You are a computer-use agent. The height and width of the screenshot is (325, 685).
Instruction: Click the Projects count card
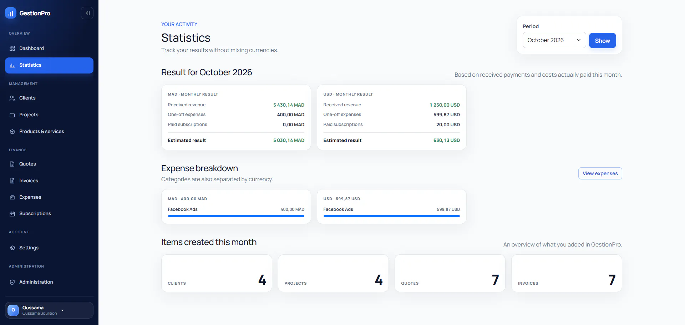pos(333,273)
